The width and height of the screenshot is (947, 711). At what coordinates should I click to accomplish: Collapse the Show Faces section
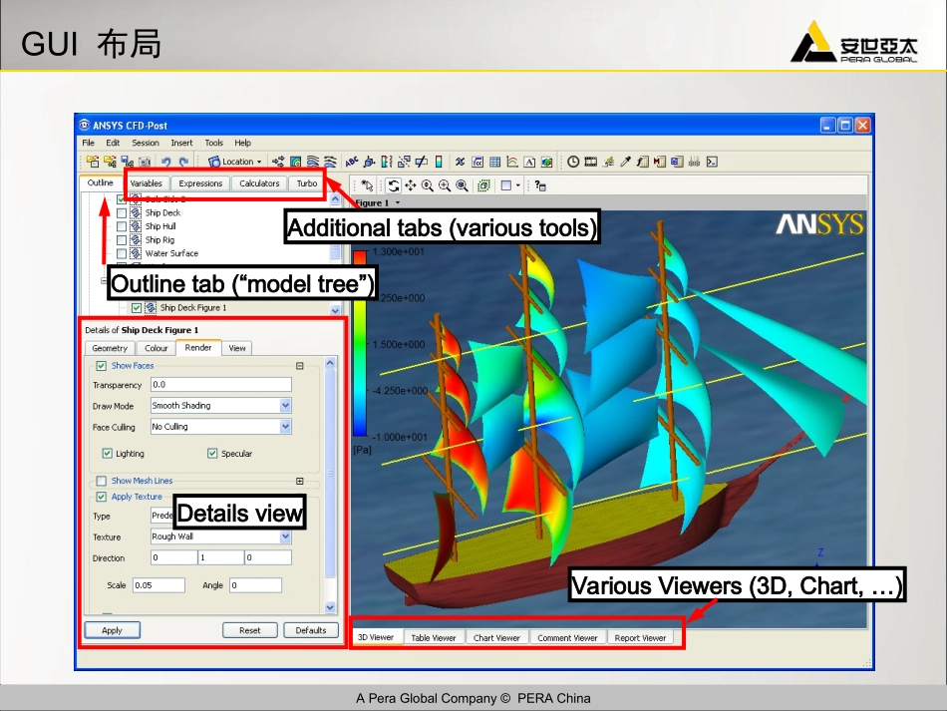click(300, 366)
